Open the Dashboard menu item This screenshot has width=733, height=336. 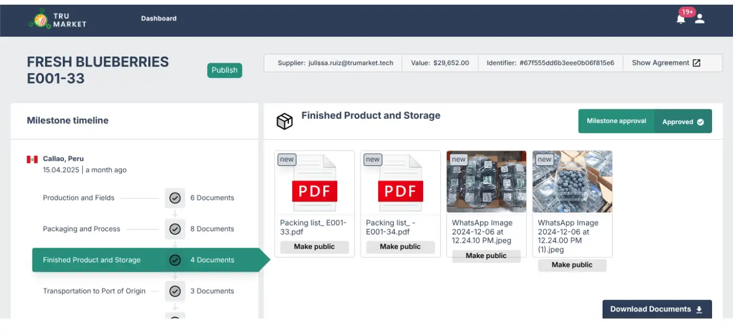pyautogui.click(x=159, y=18)
